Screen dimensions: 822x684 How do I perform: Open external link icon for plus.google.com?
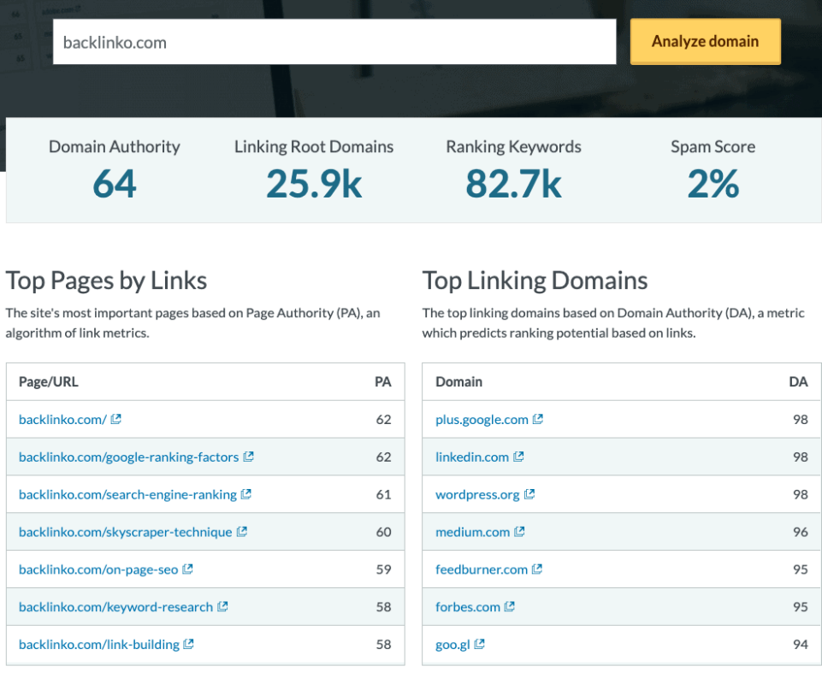(x=538, y=419)
